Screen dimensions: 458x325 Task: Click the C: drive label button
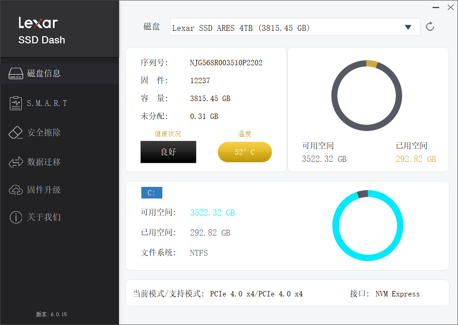152,192
